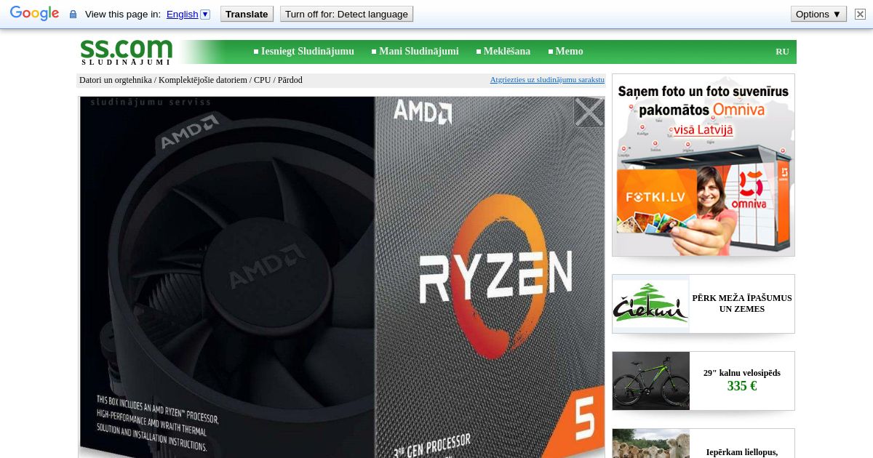Click the cattle photo thumbnail

[650, 443]
